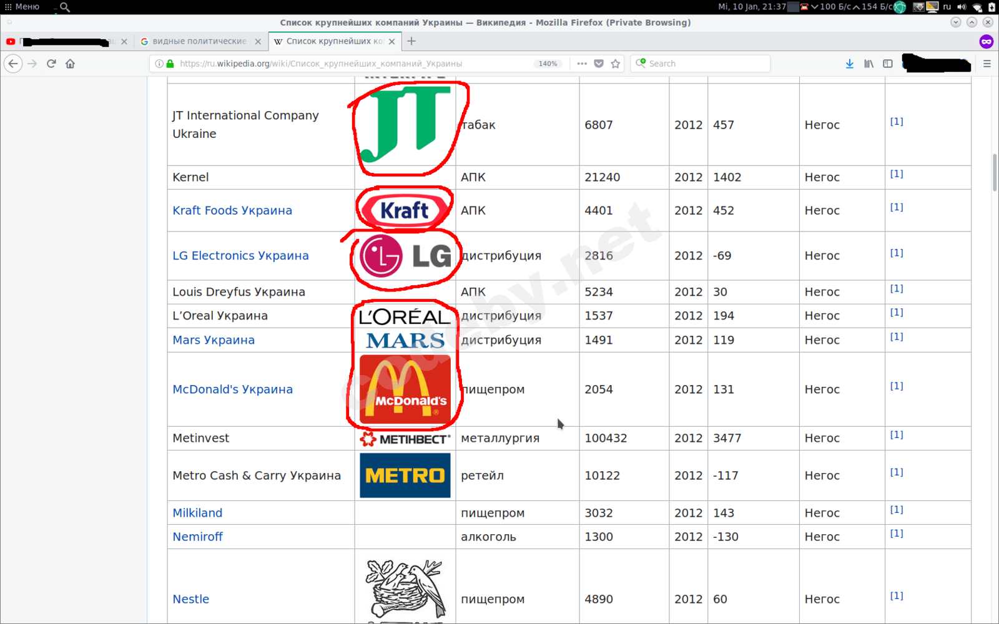This screenshot has width=999, height=624.
Task: Open the page actions three-dot menu
Action: pyautogui.click(x=582, y=64)
